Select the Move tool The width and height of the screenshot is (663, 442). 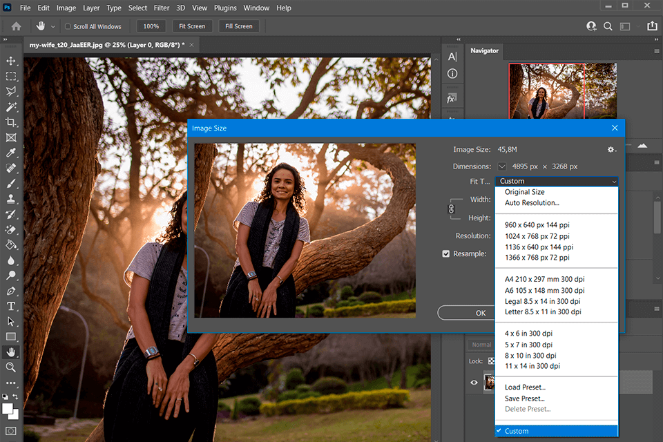tap(11, 61)
